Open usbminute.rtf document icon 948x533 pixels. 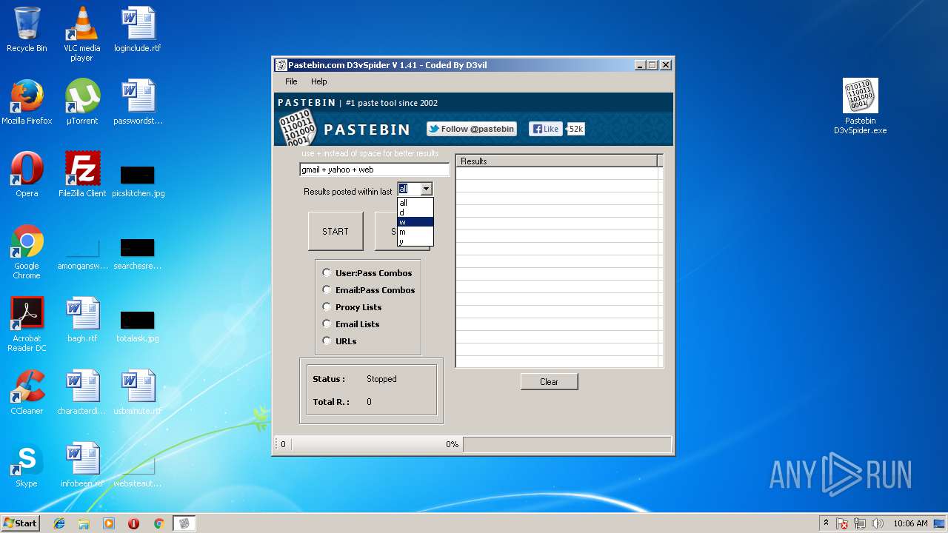[138, 392]
